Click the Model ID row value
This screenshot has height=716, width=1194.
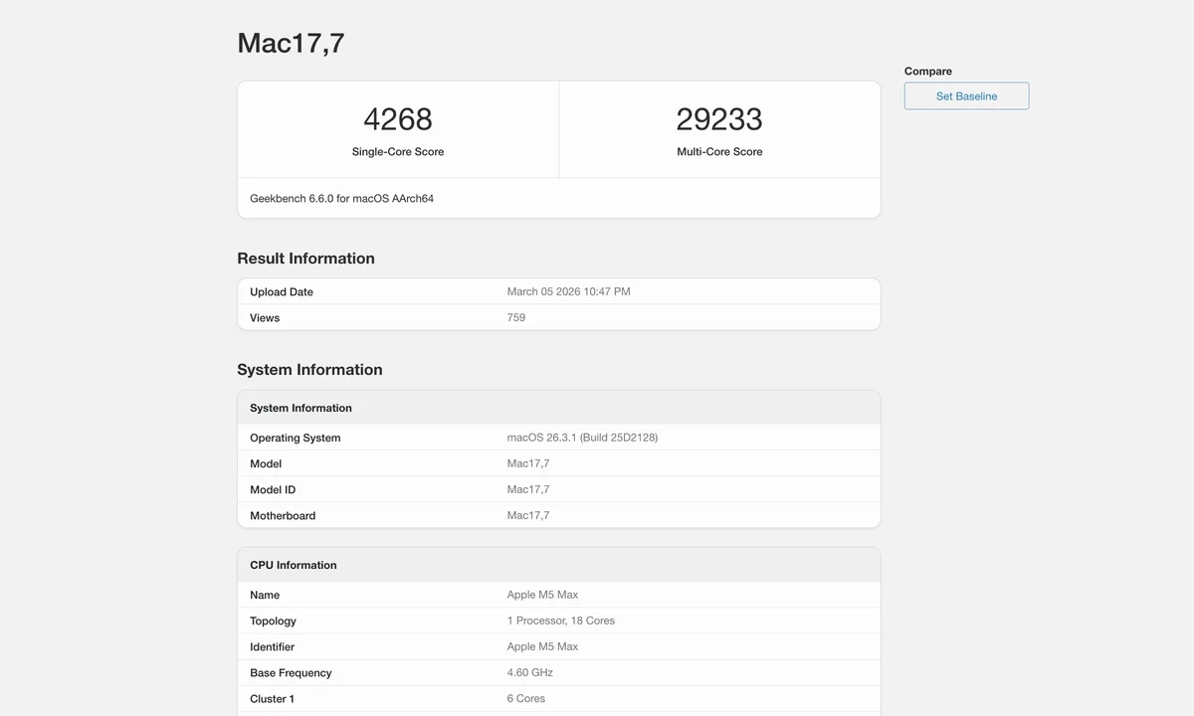point(528,489)
